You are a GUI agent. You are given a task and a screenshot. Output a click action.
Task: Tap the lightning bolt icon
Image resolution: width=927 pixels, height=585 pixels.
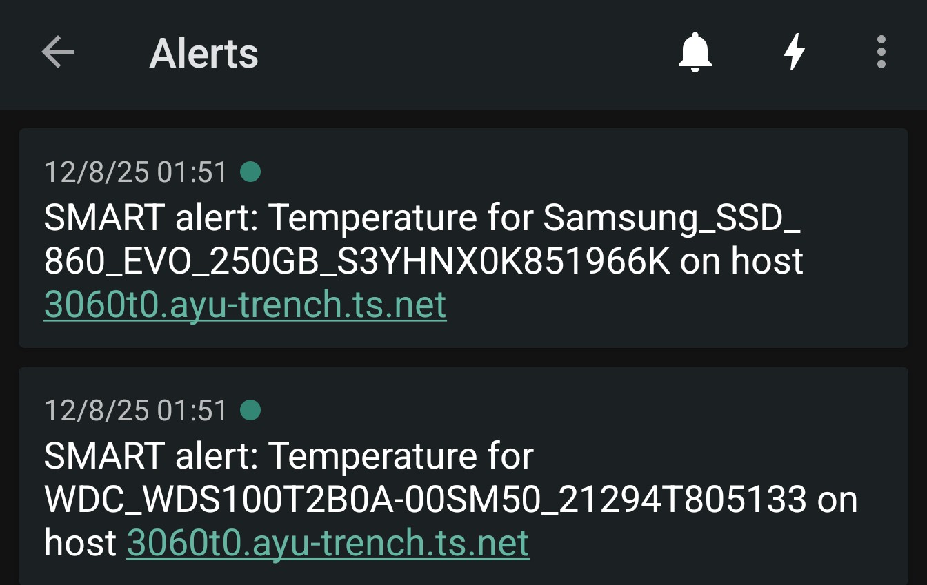pyautogui.click(x=795, y=52)
